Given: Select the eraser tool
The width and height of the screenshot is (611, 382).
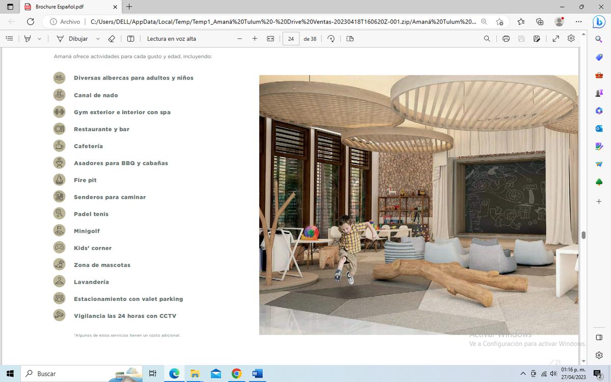Looking at the screenshot, I should [112, 39].
